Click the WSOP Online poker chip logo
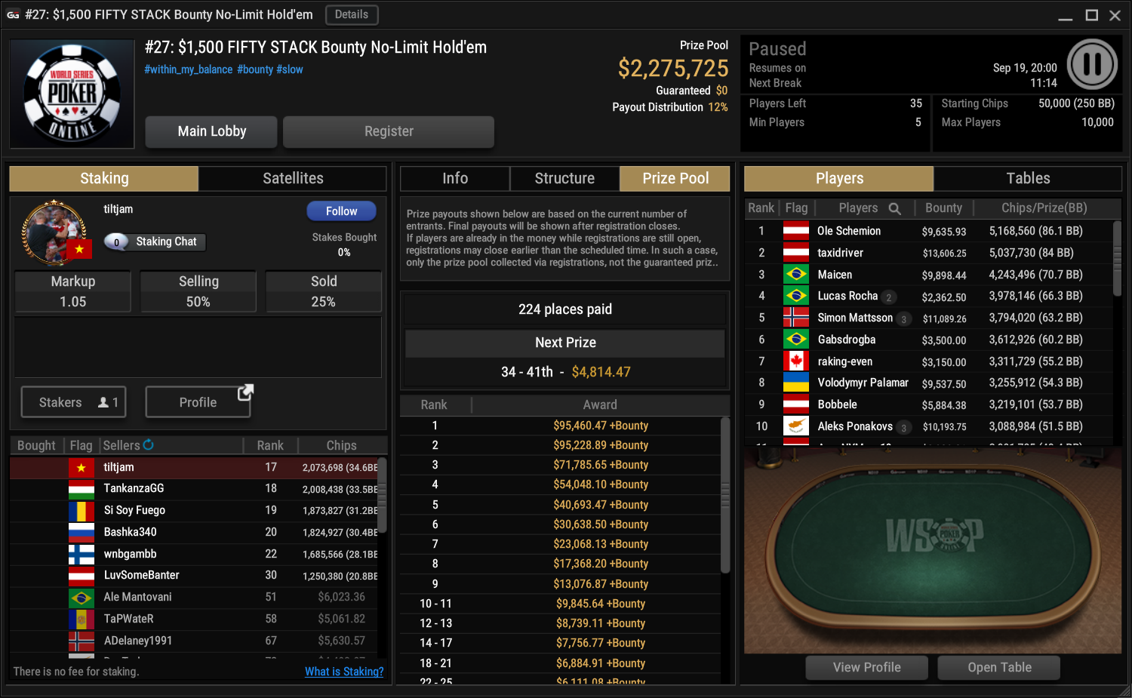The image size is (1132, 698). pos(72,94)
